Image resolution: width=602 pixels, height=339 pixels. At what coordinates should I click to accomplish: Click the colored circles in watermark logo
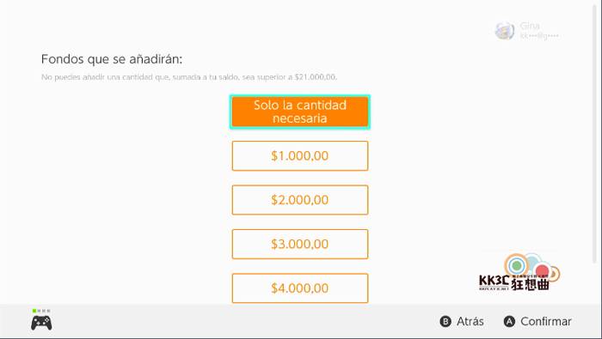532,267
